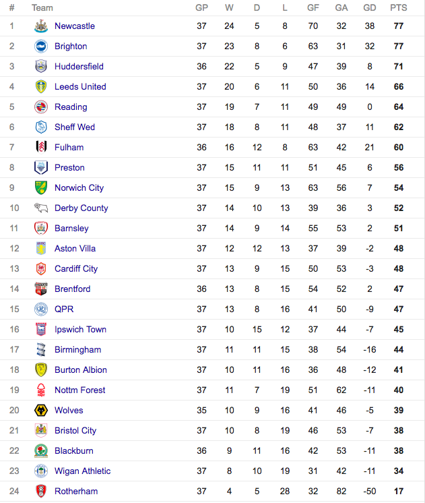
Task: Click the Fulham club crest icon
Action: (41, 148)
